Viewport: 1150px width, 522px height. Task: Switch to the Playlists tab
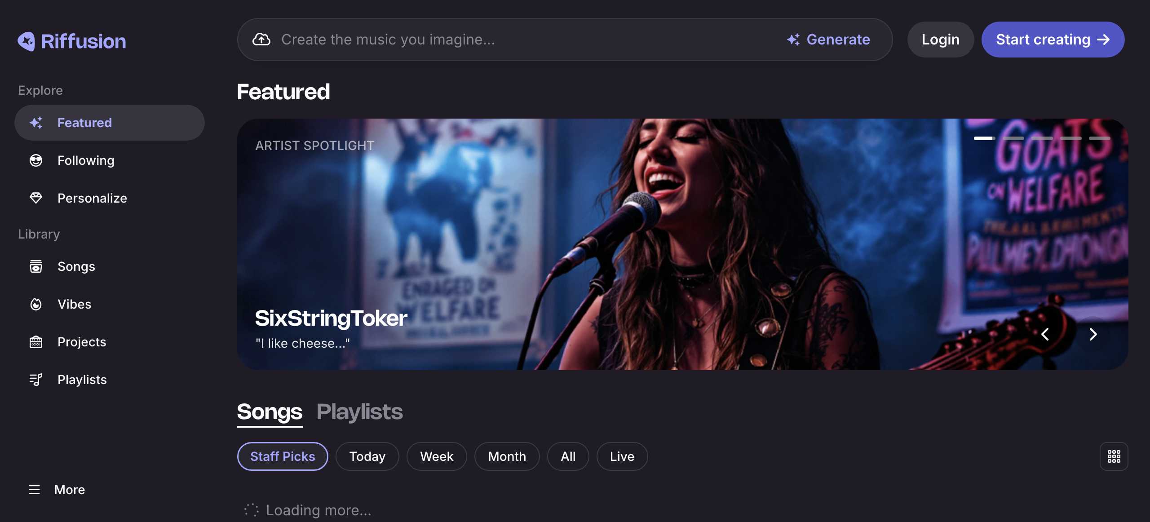(359, 412)
